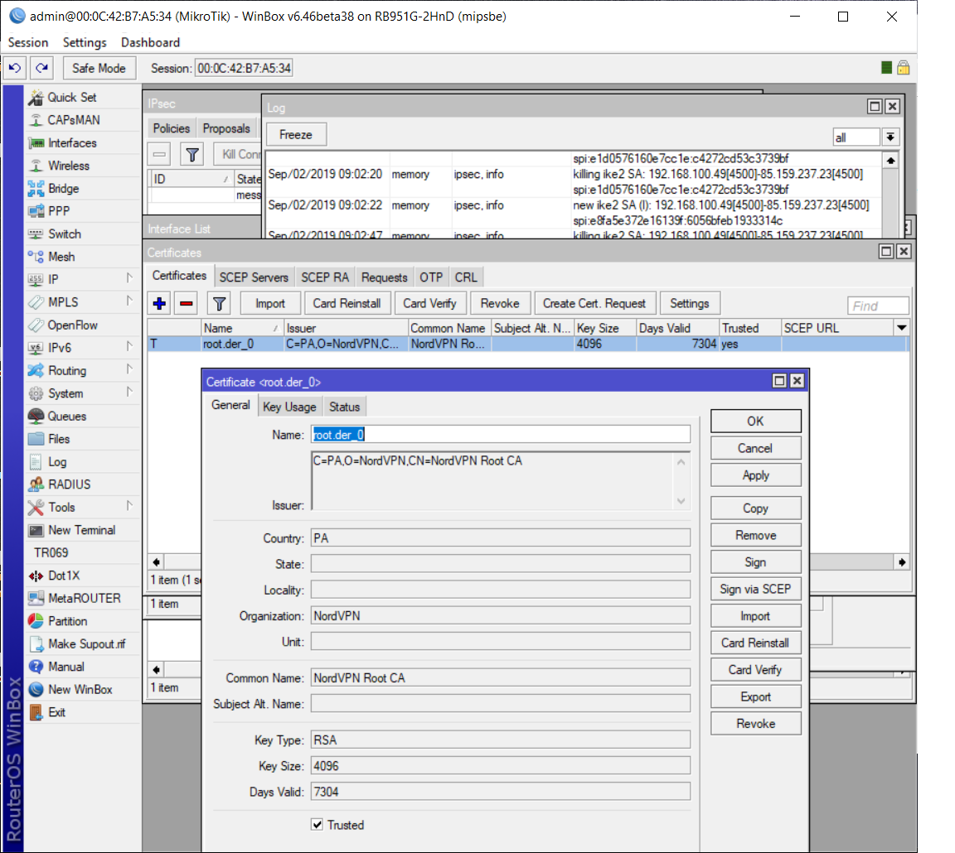This screenshot has height=853, width=955.
Task: Click the redo arrow icon in toolbar
Action: point(41,68)
